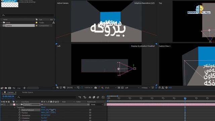Enable Motion Blur for the composition

[98, 97]
